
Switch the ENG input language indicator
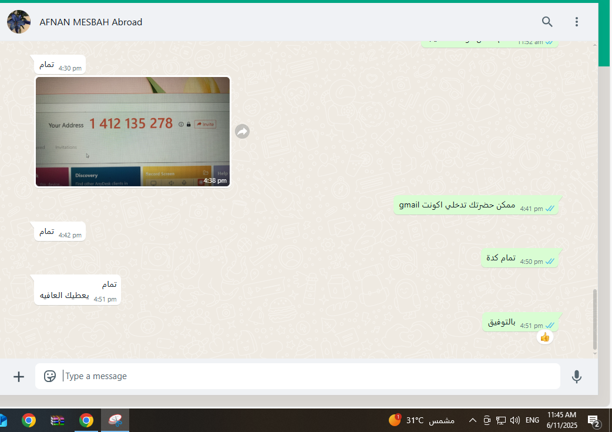532,420
